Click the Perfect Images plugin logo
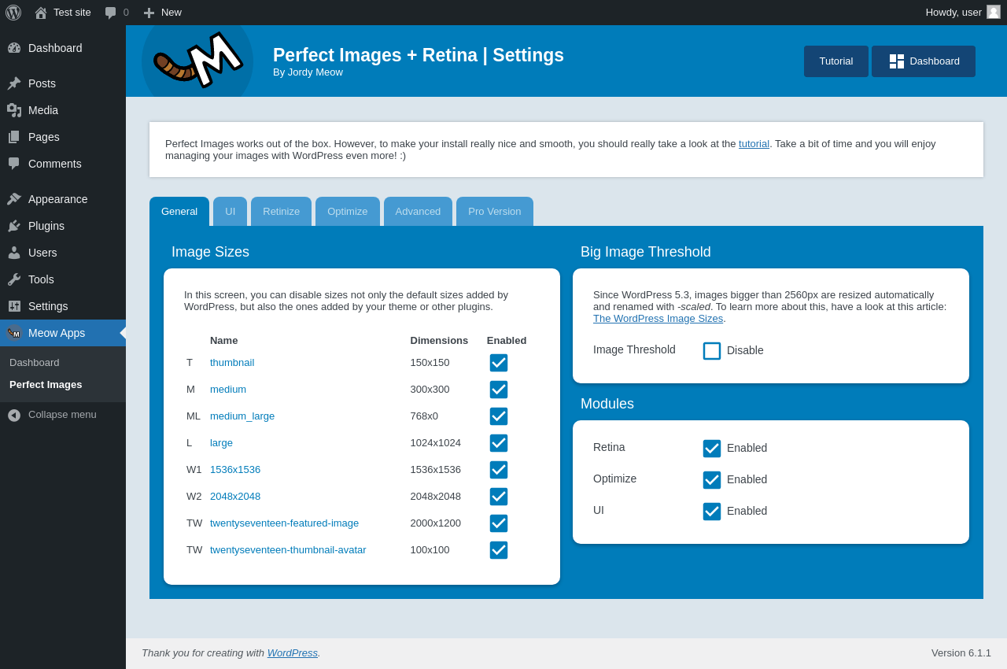Viewport: 1007px width, 669px height. [x=197, y=61]
